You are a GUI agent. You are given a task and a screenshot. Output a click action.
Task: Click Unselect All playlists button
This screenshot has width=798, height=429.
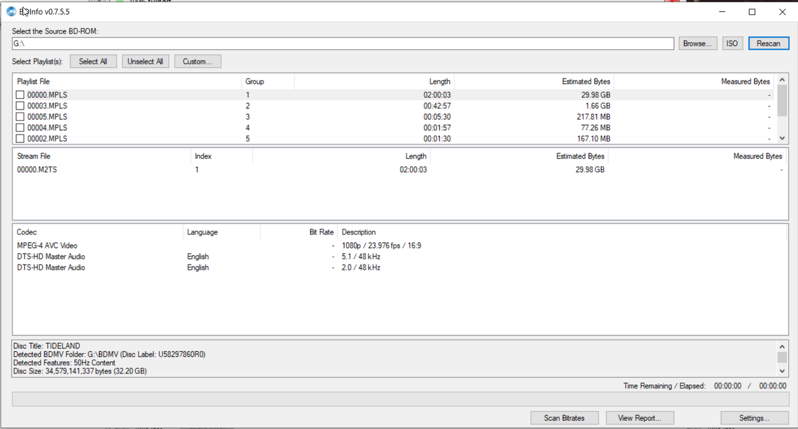[x=145, y=62]
